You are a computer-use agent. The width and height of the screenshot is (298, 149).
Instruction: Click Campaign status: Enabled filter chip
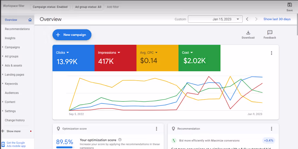pos(50,7)
